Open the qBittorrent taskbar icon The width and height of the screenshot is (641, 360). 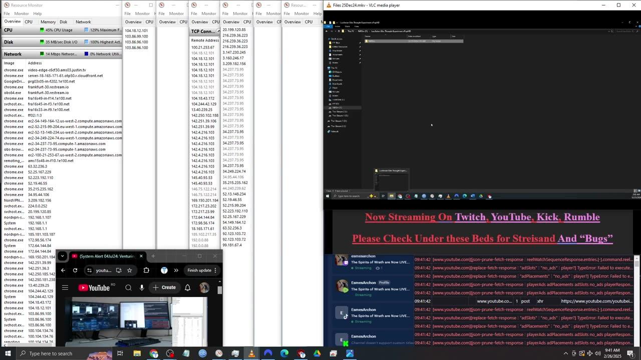pyautogui.click(x=202, y=353)
